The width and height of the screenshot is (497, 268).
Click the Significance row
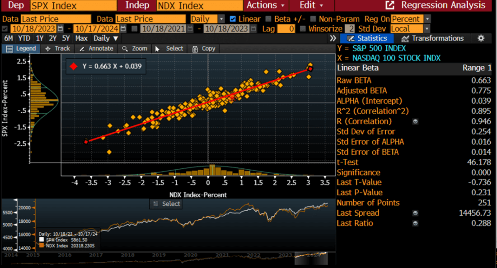[x=414, y=172]
